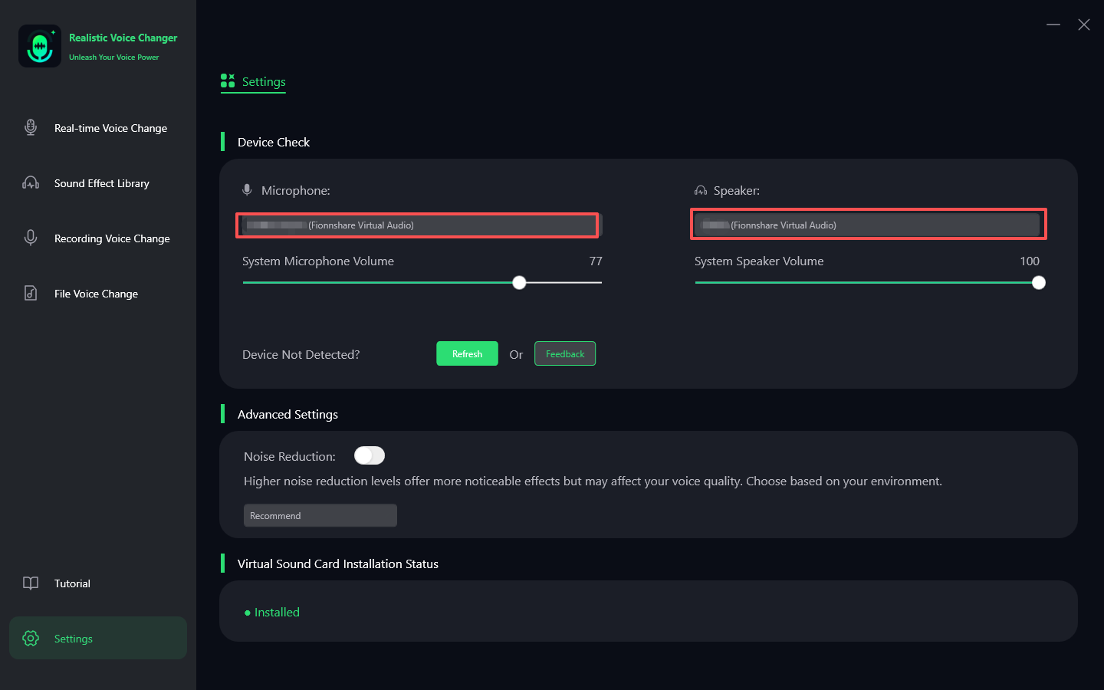Screen dimensions: 1104x690
Task: Click the Settings gear icon in sidebar
Action: 30,638
